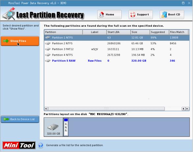Click the 320.00 GB disk icon
Image resolution: width=193 pixels, height=152 pixels.
coord(53,127)
